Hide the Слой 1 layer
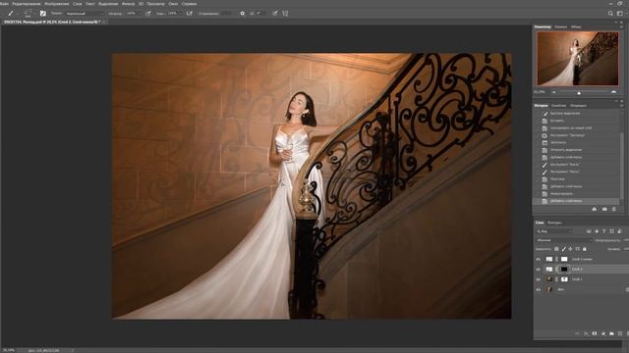The image size is (629, 353). tap(539, 279)
